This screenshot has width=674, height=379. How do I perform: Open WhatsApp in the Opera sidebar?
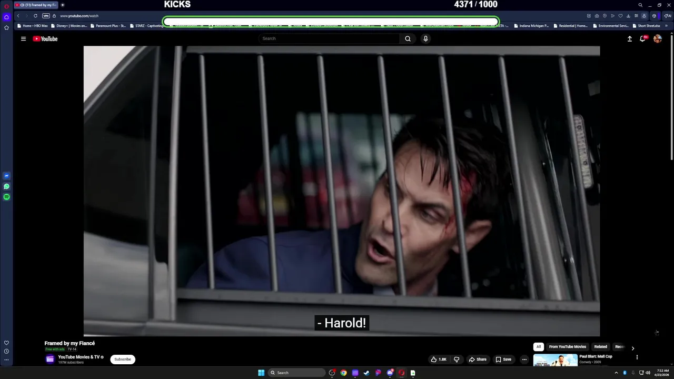[x=6, y=186]
